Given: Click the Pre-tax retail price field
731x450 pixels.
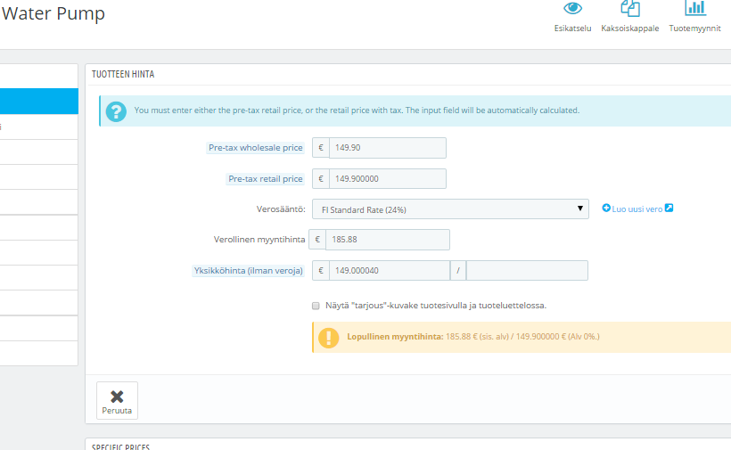Looking at the screenshot, I should pyautogui.click(x=388, y=179).
